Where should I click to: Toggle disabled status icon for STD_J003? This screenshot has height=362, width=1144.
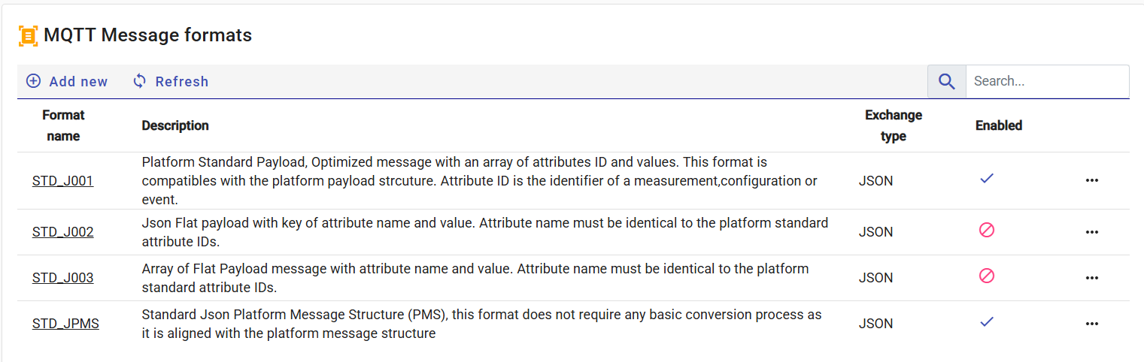click(987, 276)
